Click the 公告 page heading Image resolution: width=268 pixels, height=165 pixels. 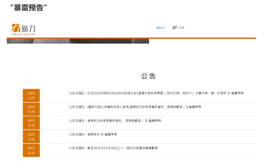(148, 76)
